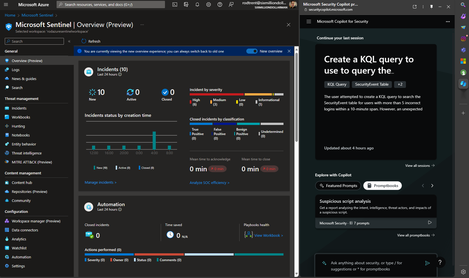Screen dimensions: 469x278
Task: Open the Azure portal hamburger menu
Action: pyautogui.click(x=6, y=4)
